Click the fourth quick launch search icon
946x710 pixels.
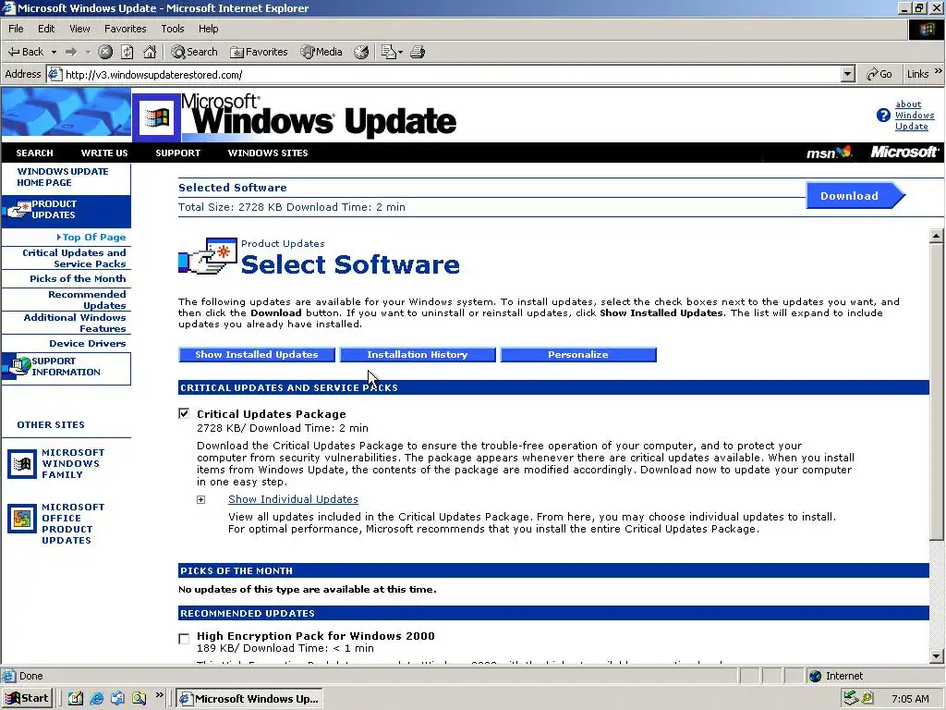(139, 699)
